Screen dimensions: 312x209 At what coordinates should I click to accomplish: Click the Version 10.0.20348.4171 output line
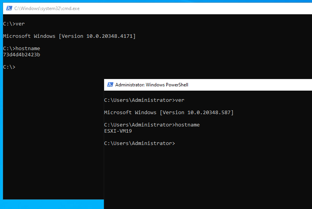click(x=69, y=36)
